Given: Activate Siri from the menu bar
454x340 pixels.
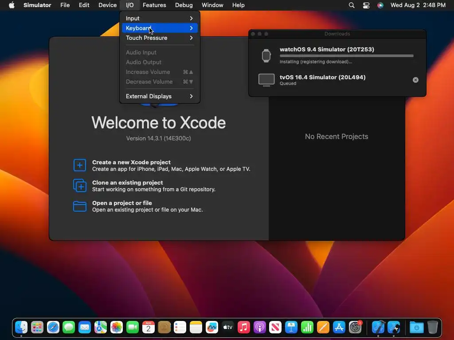Looking at the screenshot, I should coord(380,5).
